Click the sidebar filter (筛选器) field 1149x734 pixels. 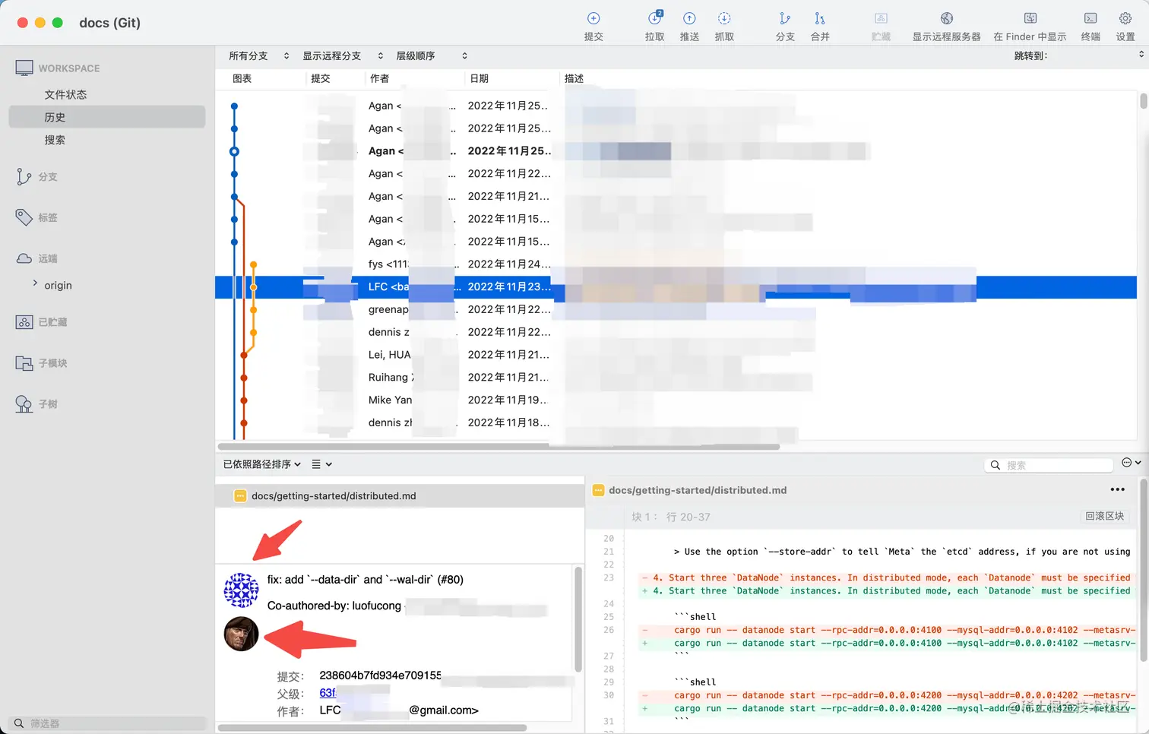106,723
